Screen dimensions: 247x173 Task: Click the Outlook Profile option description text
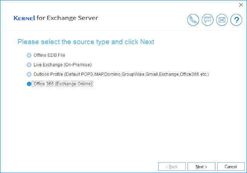[x=121, y=74]
